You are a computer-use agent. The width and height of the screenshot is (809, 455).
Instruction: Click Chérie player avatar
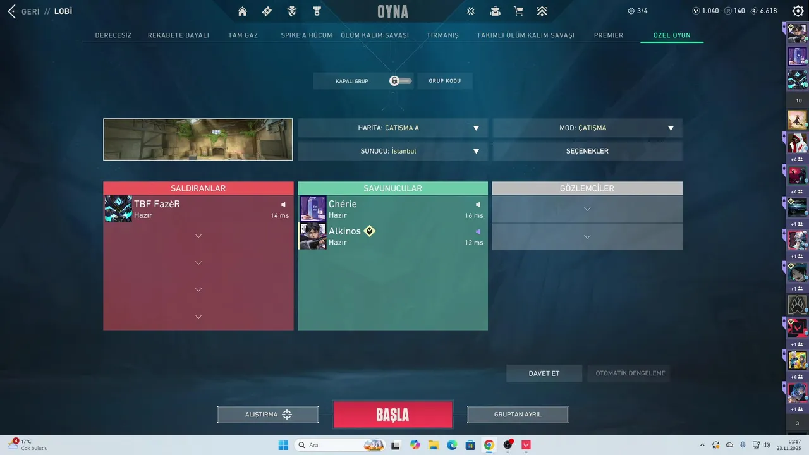[x=313, y=209]
